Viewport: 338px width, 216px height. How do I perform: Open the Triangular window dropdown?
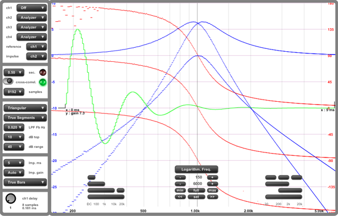tap(25, 108)
